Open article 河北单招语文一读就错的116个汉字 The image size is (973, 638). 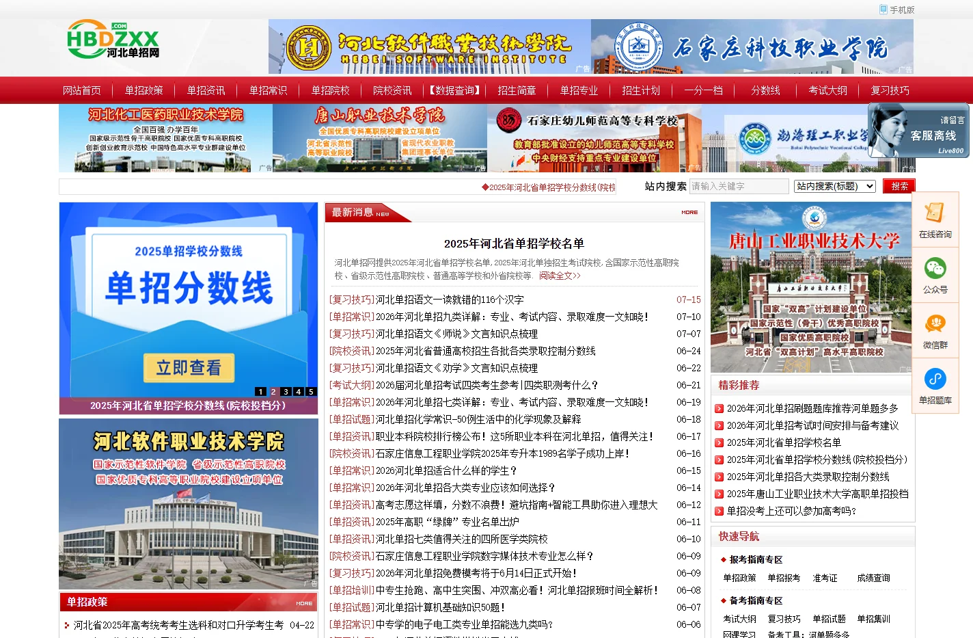tap(450, 300)
